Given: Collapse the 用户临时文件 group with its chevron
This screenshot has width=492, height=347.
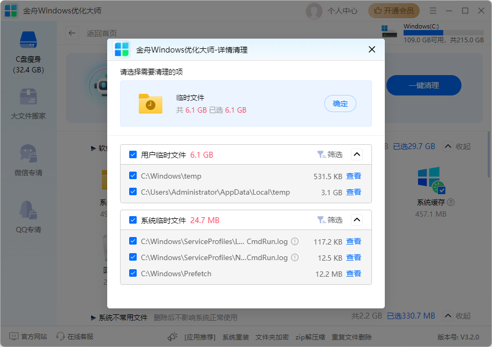Looking at the screenshot, I should tap(357, 154).
